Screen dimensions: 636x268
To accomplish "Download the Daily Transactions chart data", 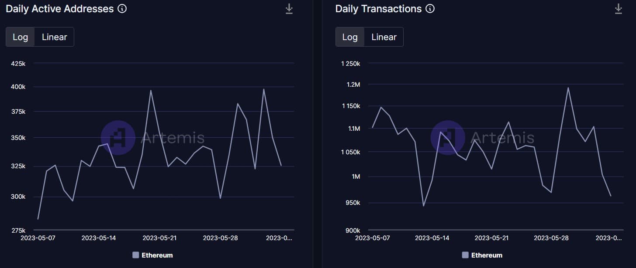I will (x=618, y=9).
